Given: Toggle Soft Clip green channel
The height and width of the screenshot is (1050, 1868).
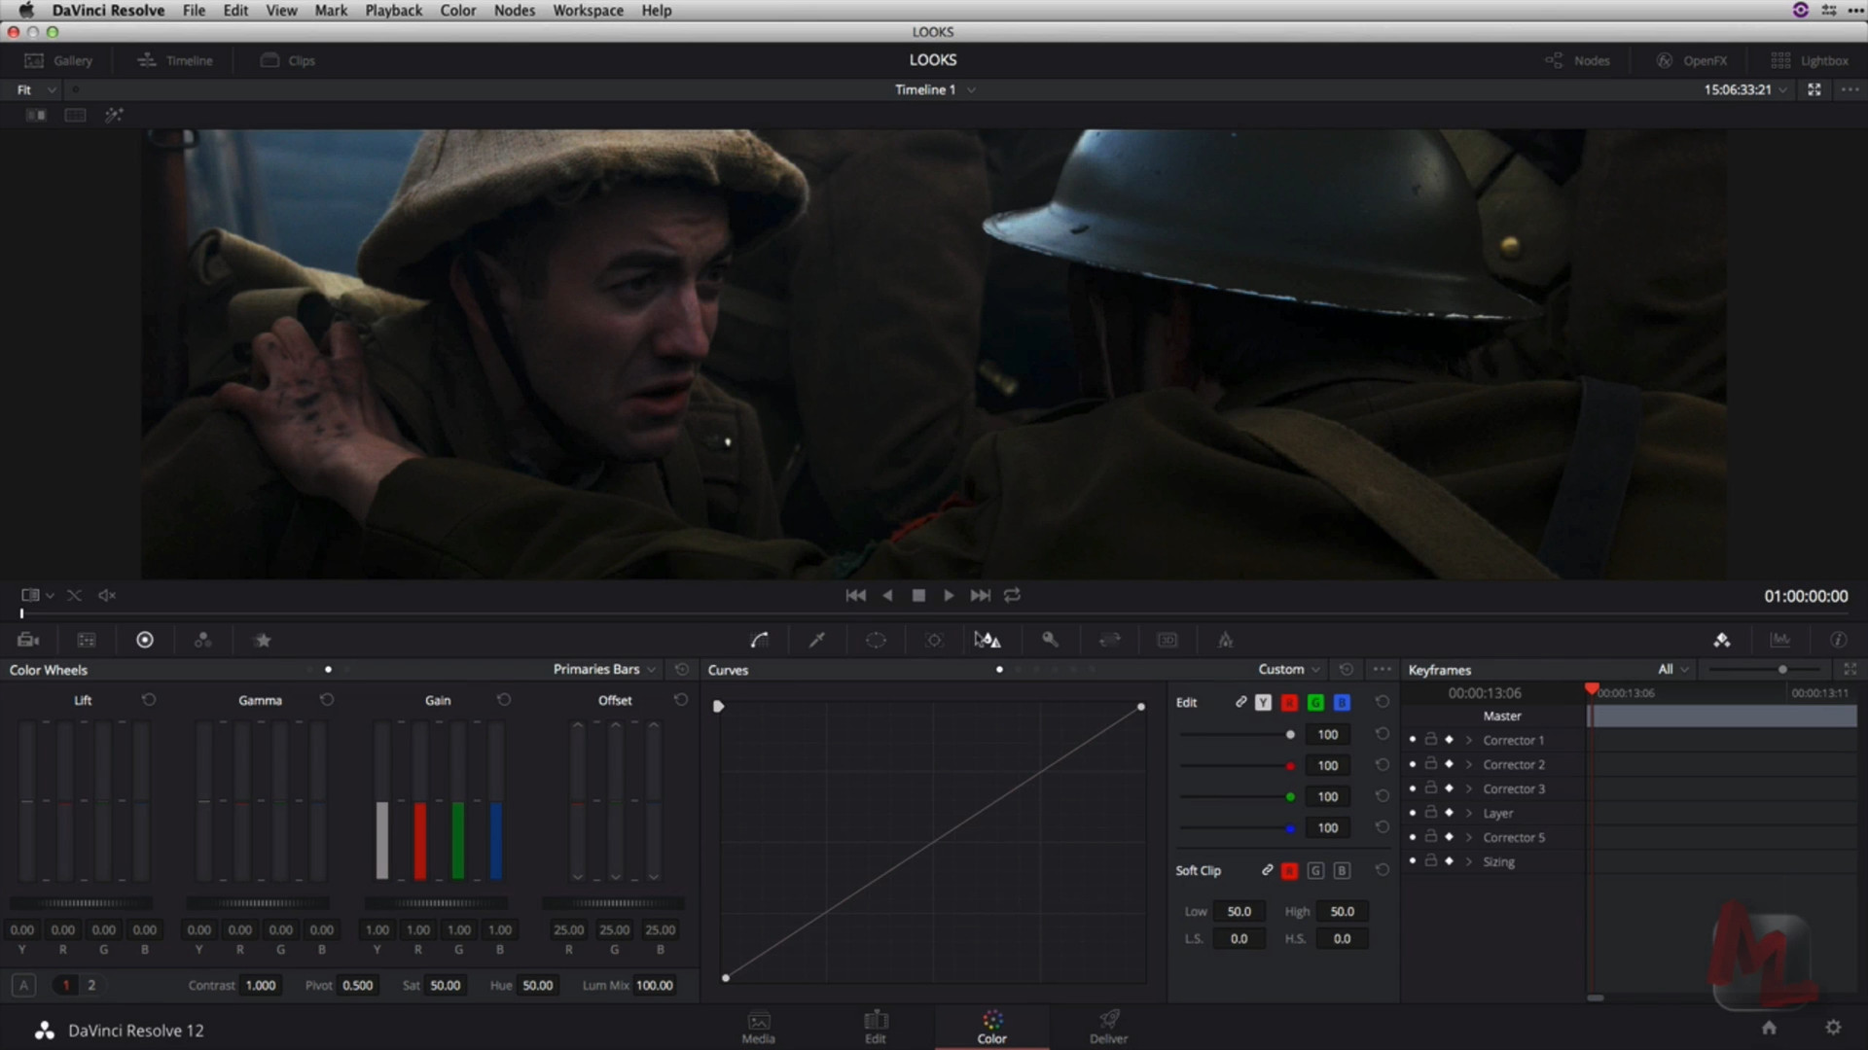Looking at the screenshot, I should click(x=1315, y=871).
